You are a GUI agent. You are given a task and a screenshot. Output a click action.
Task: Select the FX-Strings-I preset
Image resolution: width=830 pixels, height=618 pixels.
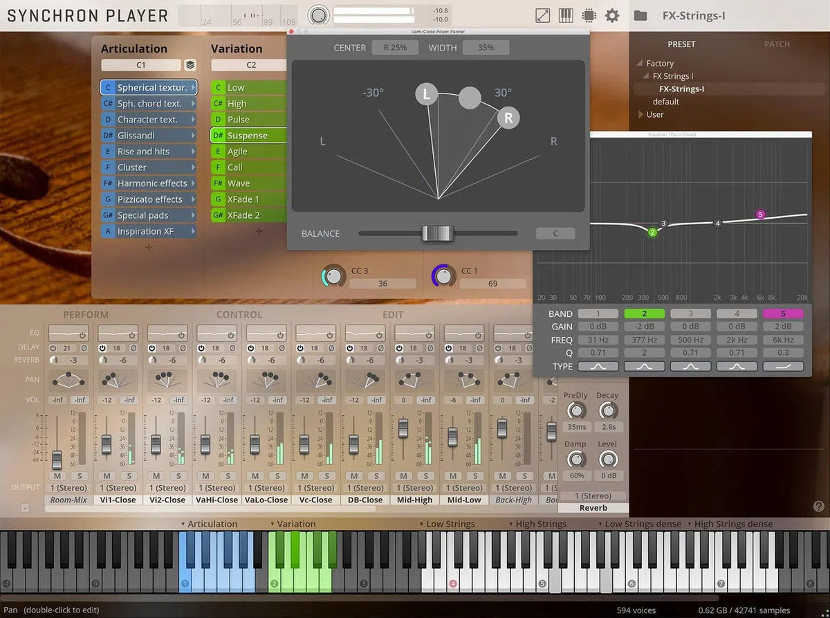[x=681, y=89]
